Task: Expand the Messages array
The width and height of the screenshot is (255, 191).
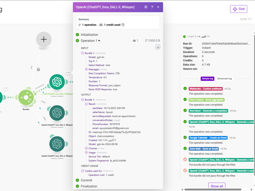Action: click(x=86, y=69)
